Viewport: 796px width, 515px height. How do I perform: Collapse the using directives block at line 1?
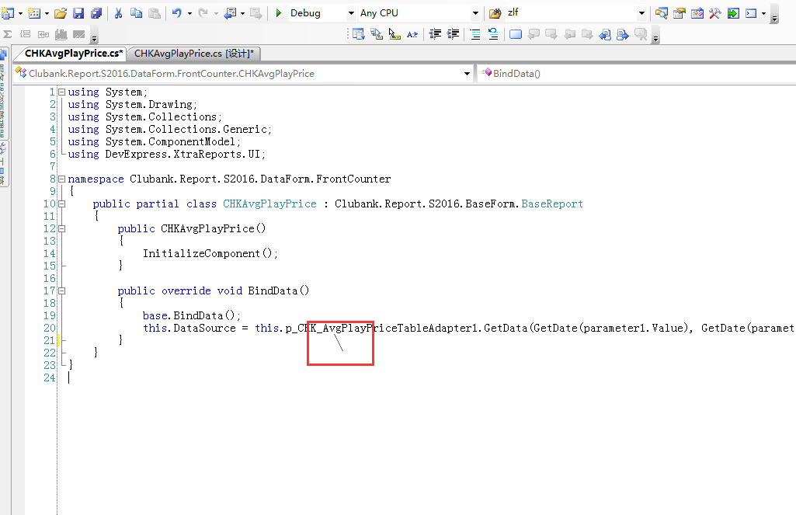(62, 92)
